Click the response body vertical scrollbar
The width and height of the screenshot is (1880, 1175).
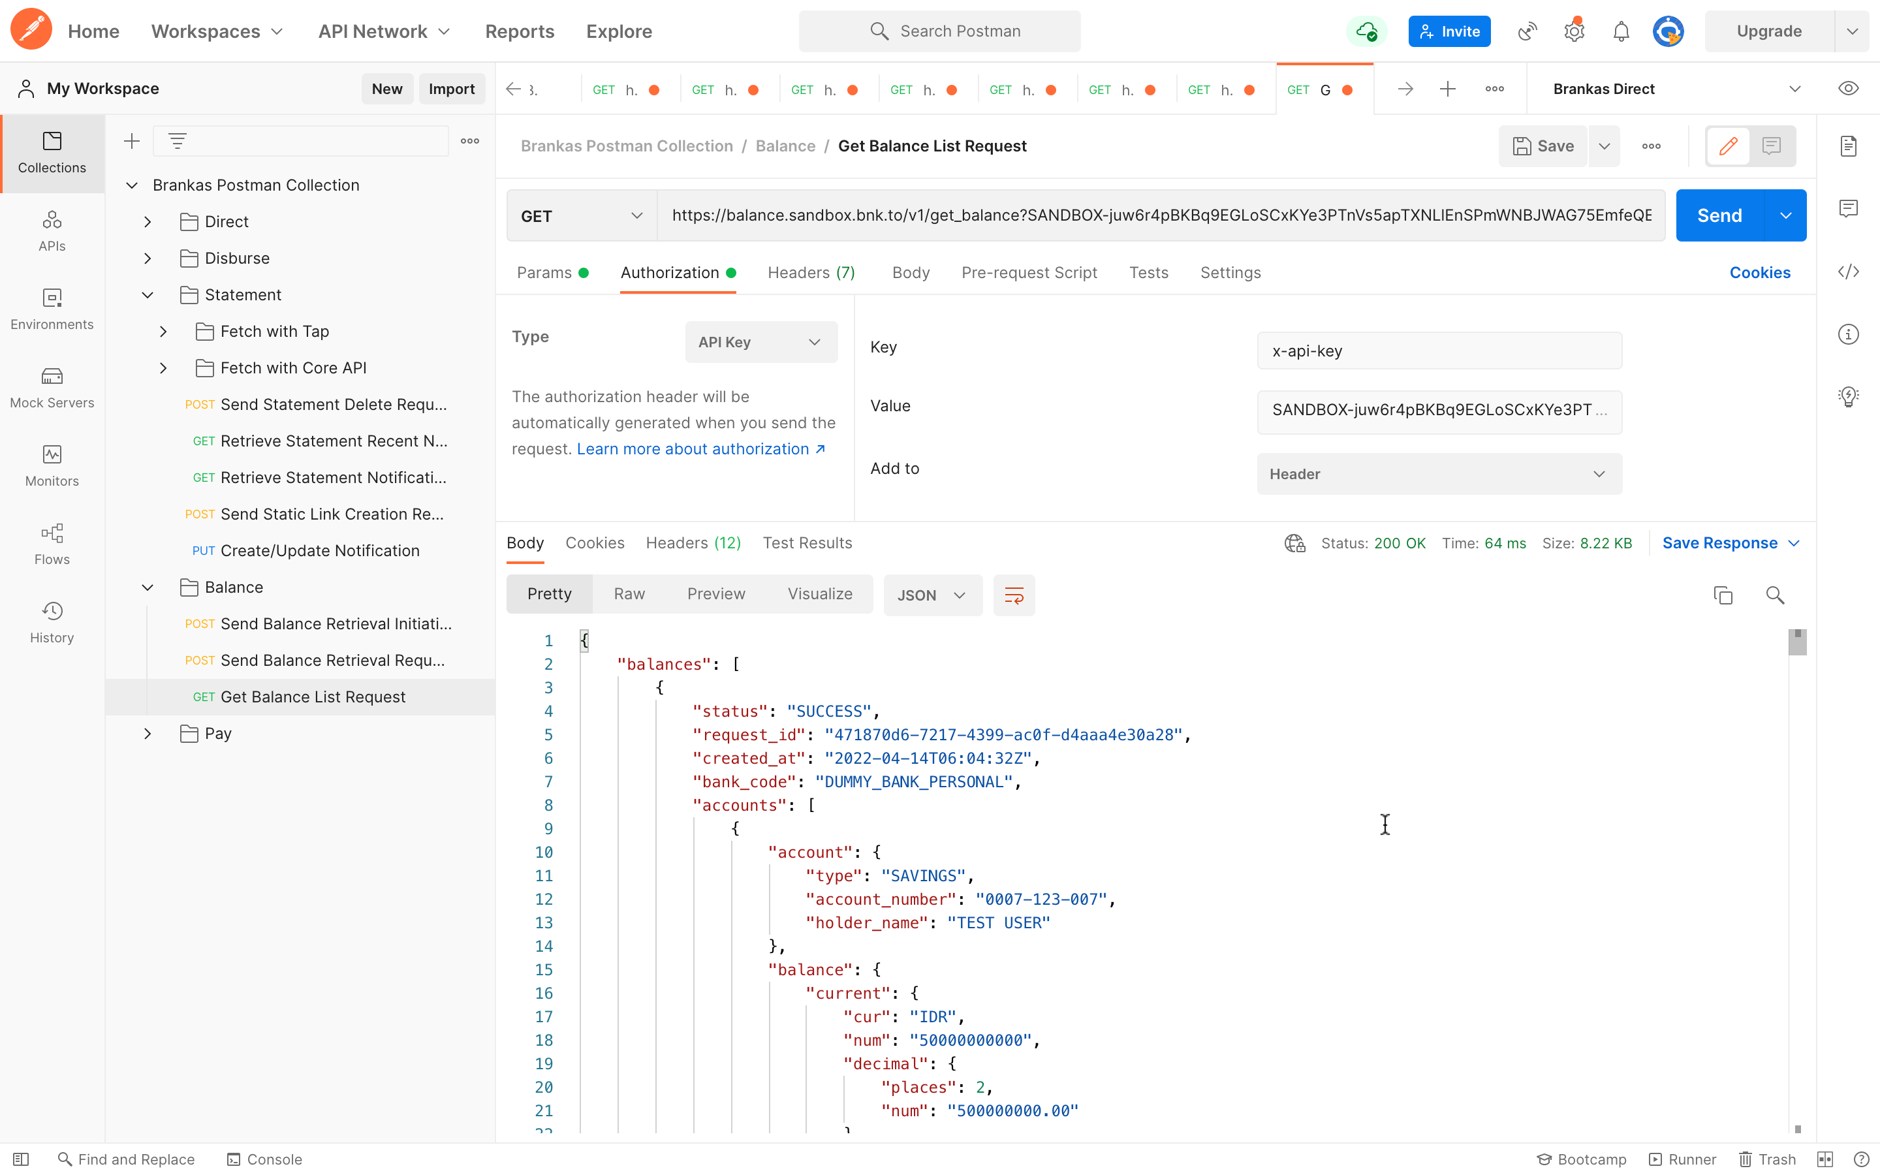(1797, 643)
